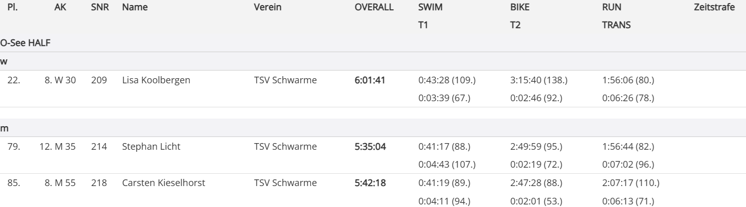Click the BIKE column header
The height and width of the screenshot is (207, 746).
click(520, 7)
